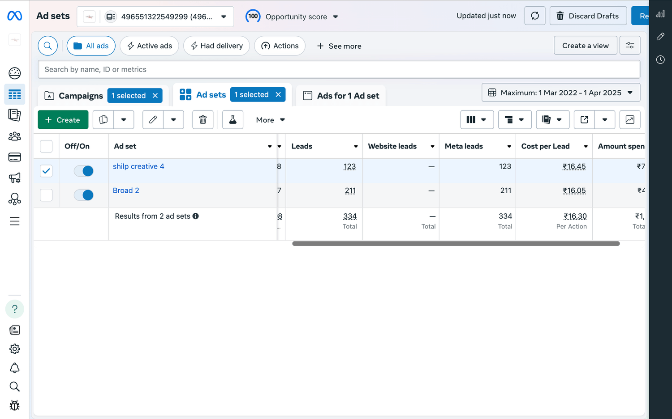Open the More dropdown menu
This screenshot has height=419, width=672.
pyautogui.click(x=270, y=120)
